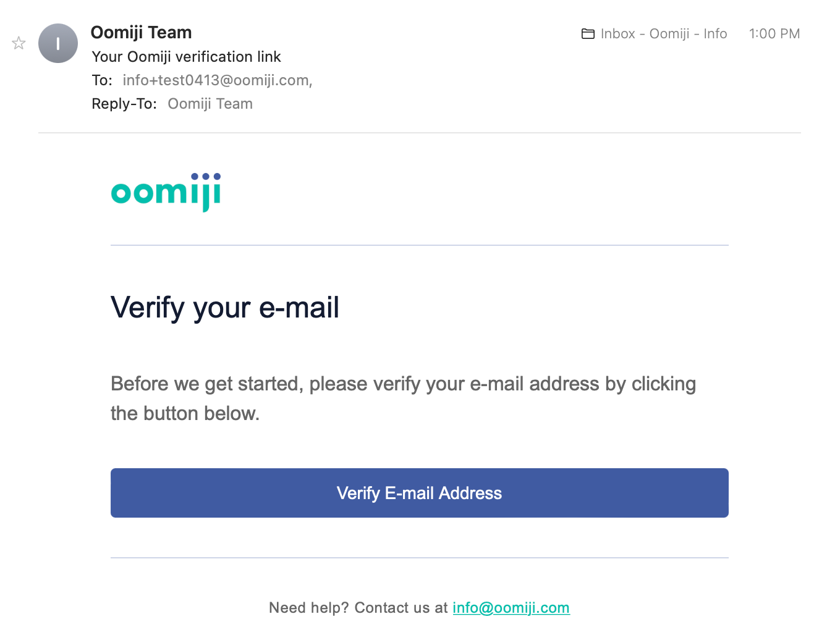
Task: Open the Inbox - Oomiji - Info mailbox label
Action: pos(663,34)
